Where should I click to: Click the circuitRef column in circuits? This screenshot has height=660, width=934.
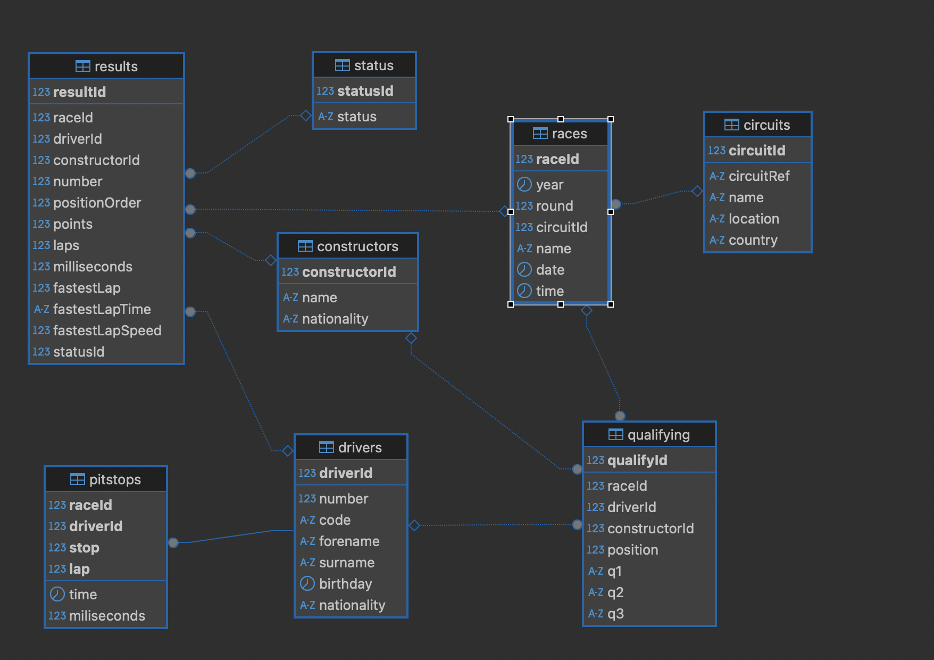pos(758,176)
